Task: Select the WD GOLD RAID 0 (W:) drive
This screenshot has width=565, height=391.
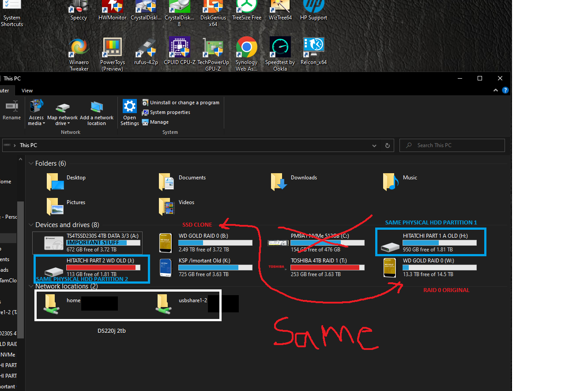Action: (x=430, y=268)
